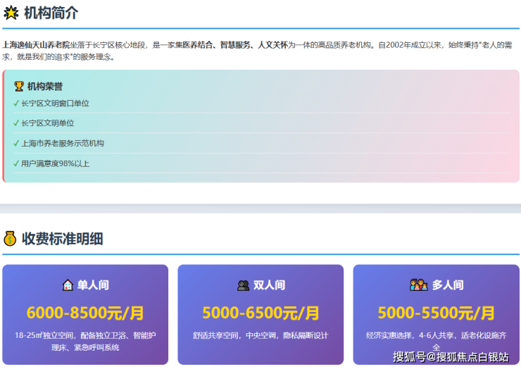Click the checkmark before 用户满意度98%以上
Screen dimensions: 521x369
(16, 163)
